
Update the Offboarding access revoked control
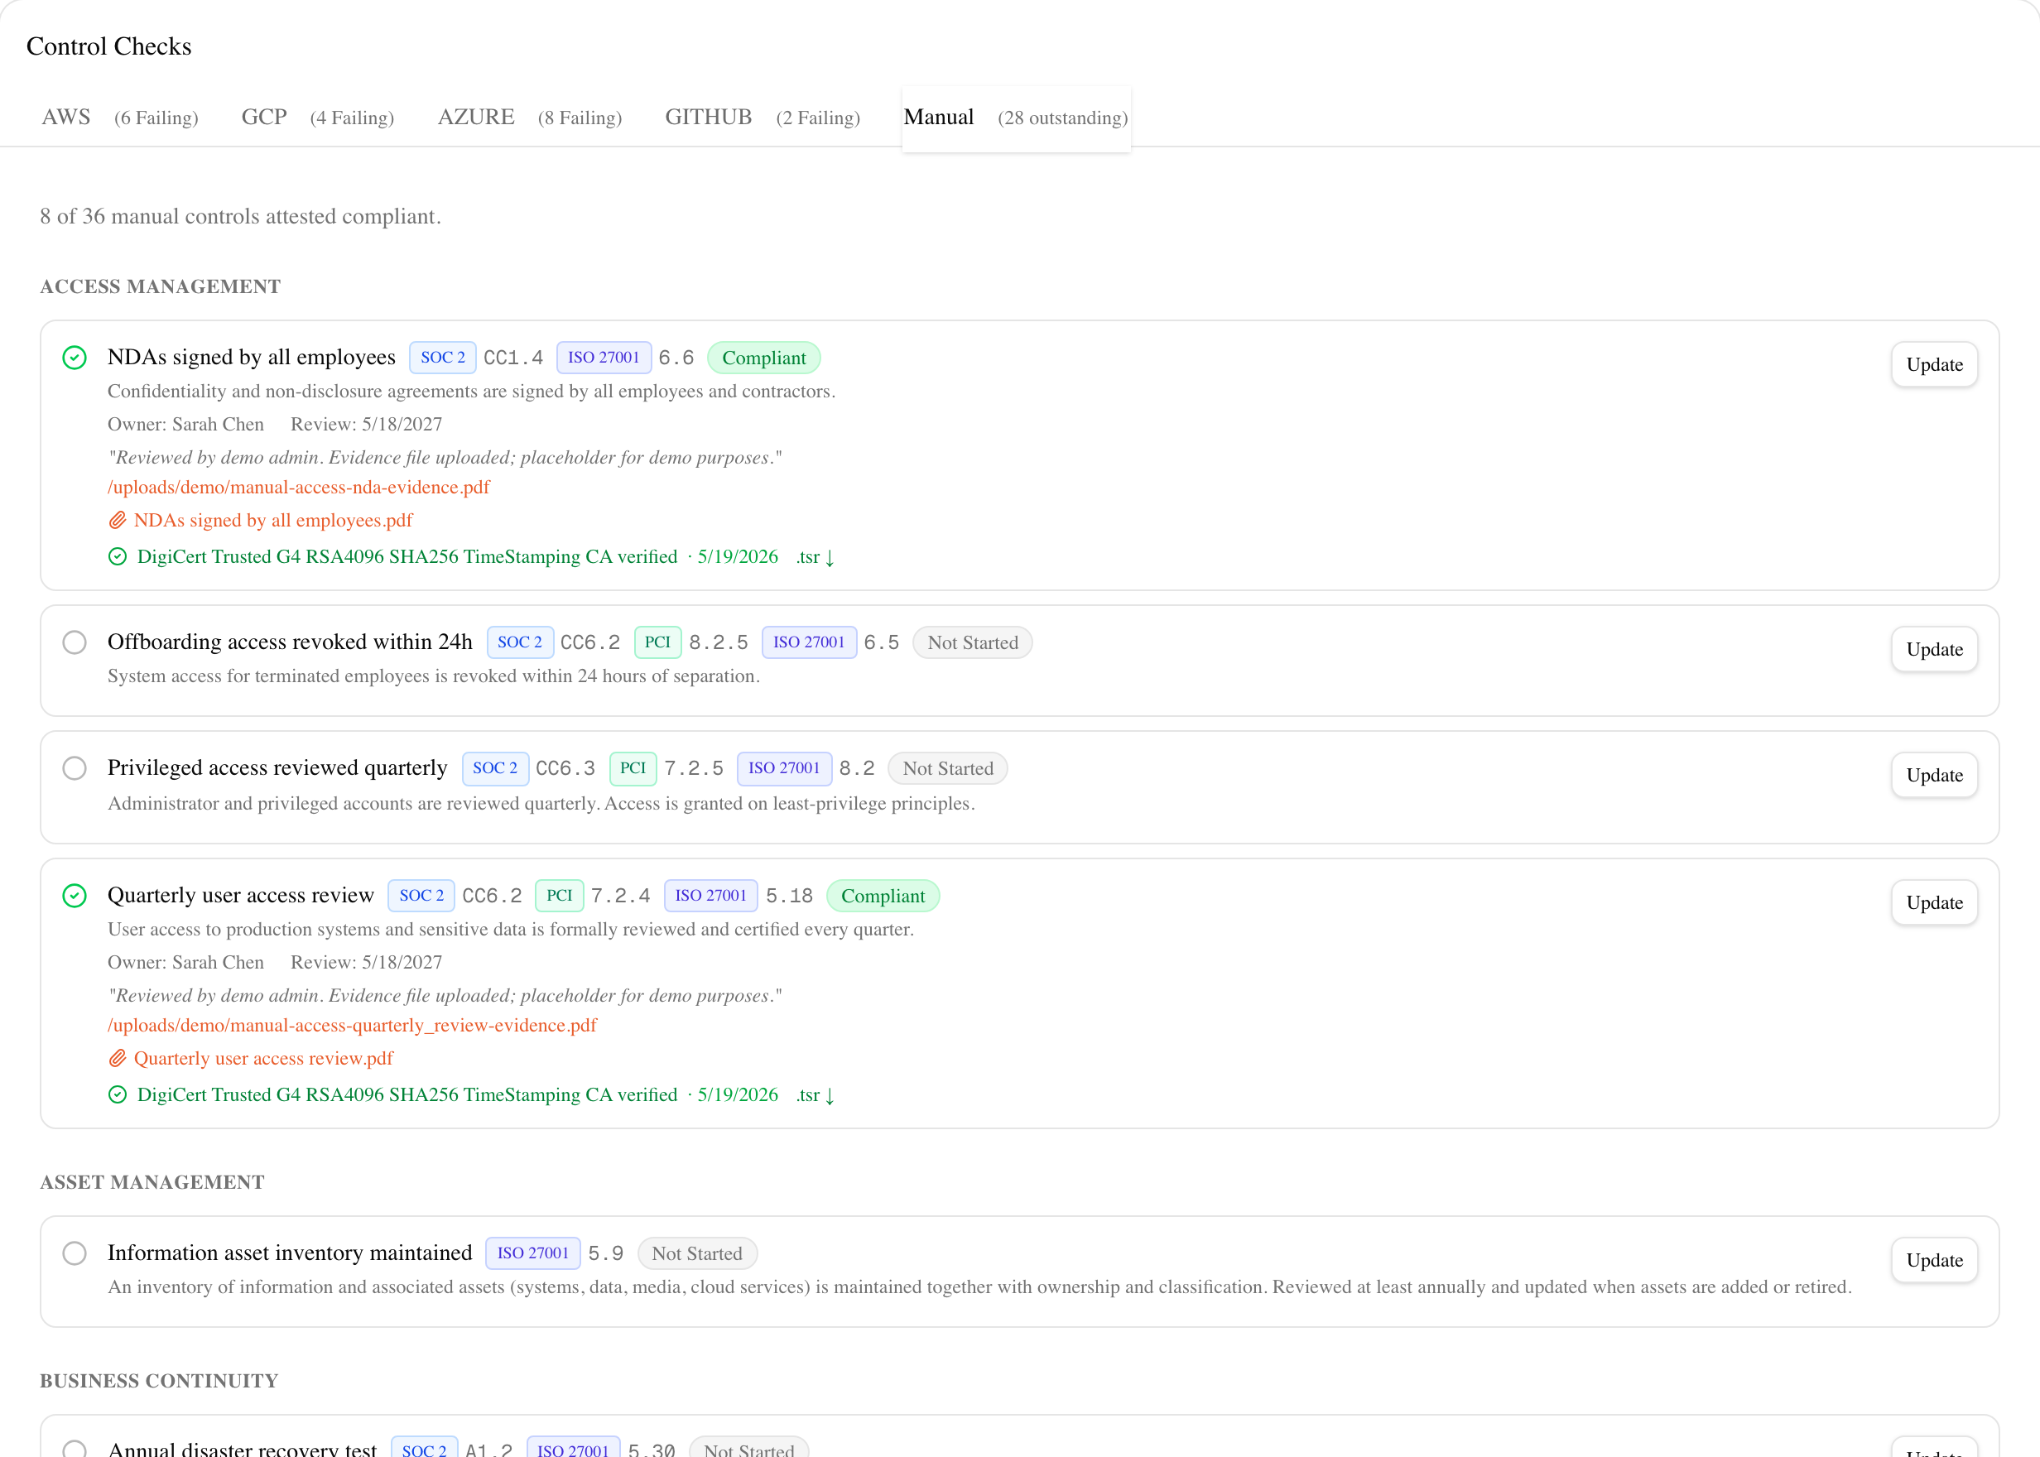(1934, 649)
